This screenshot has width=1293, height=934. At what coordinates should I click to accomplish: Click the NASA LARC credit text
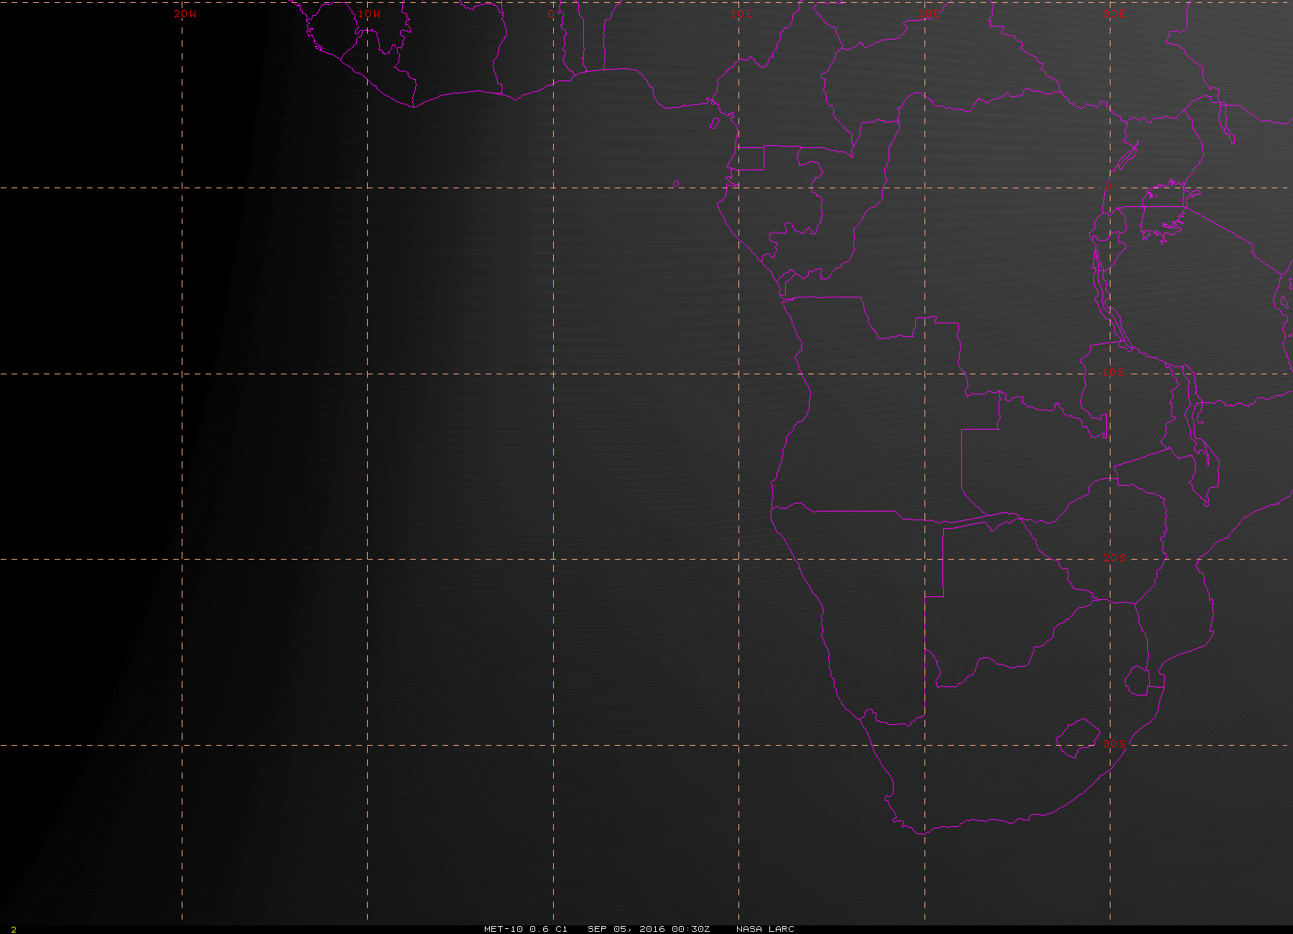click(765, 929)
